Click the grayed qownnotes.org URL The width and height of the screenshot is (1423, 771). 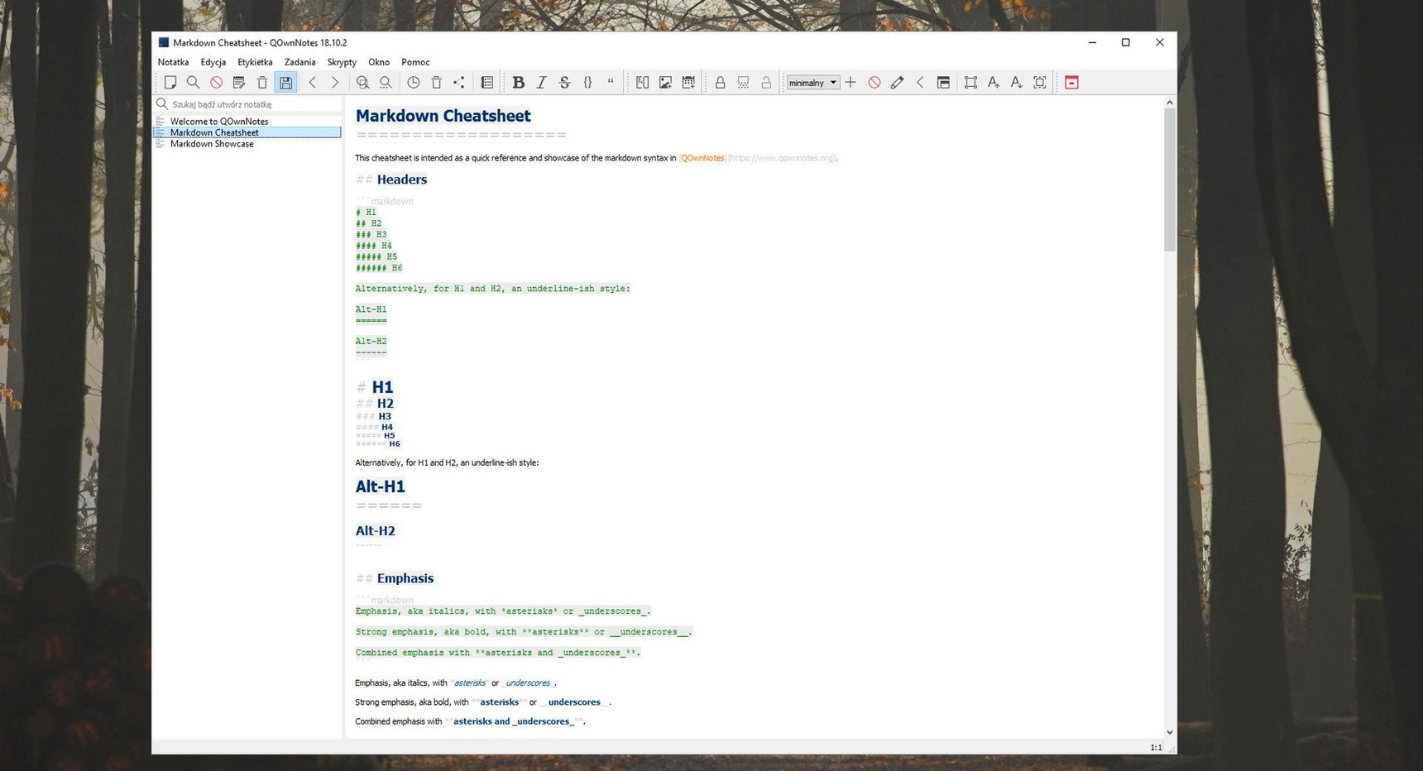pyautogui.click(x=782, y=158)
